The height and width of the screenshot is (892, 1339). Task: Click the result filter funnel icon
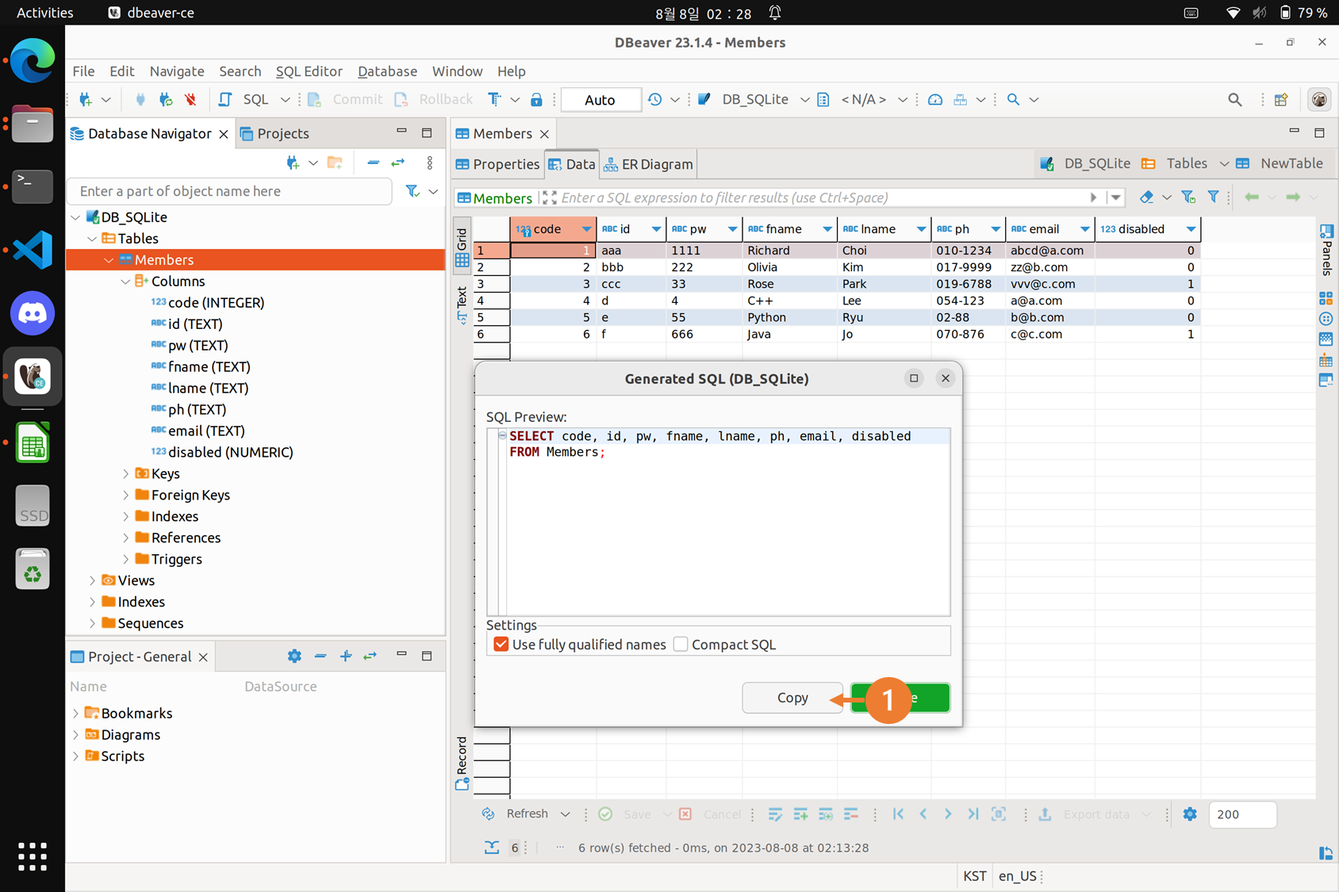[x=1213, y=197]
